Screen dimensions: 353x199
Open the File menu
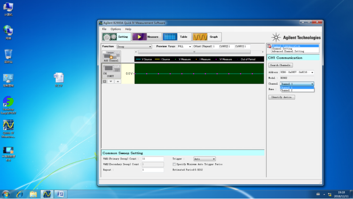104,29
